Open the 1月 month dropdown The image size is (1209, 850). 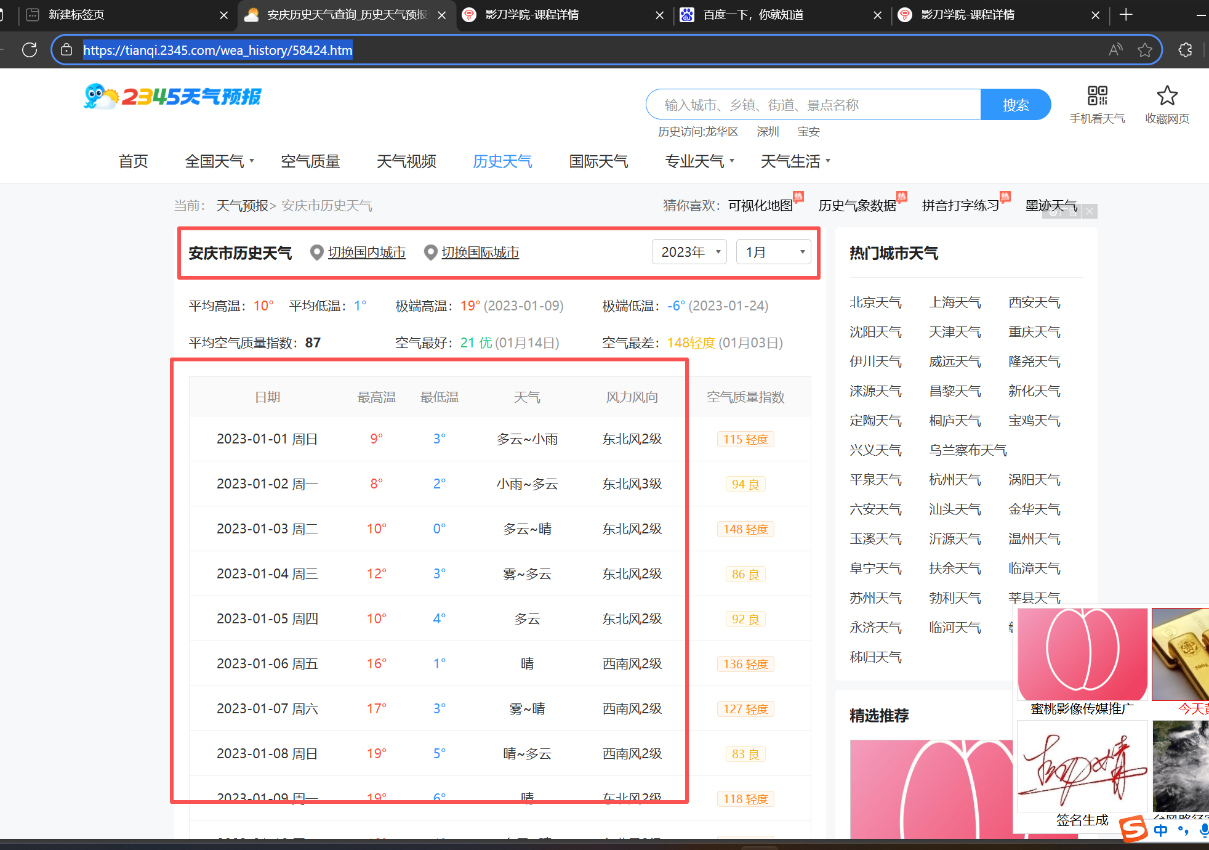[x=773, y=252]
